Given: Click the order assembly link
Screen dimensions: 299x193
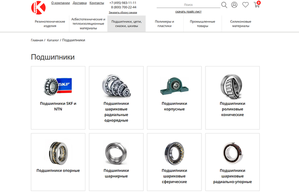Looking at the screenshot, I should pyautogui.click(x=123, y=12).
